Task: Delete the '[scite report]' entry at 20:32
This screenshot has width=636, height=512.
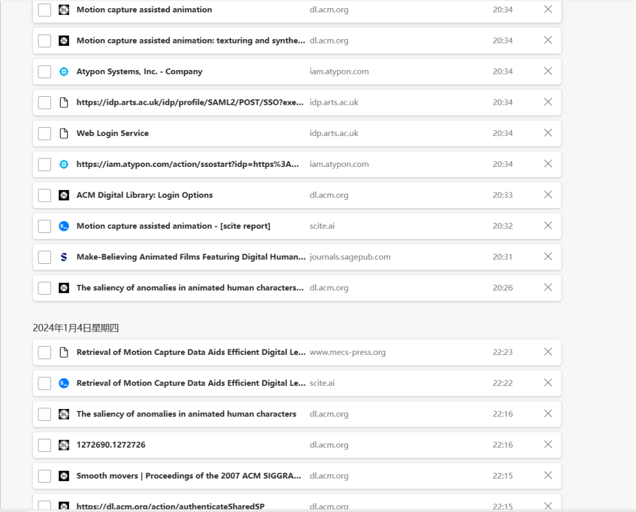Action: pos(548,225)
